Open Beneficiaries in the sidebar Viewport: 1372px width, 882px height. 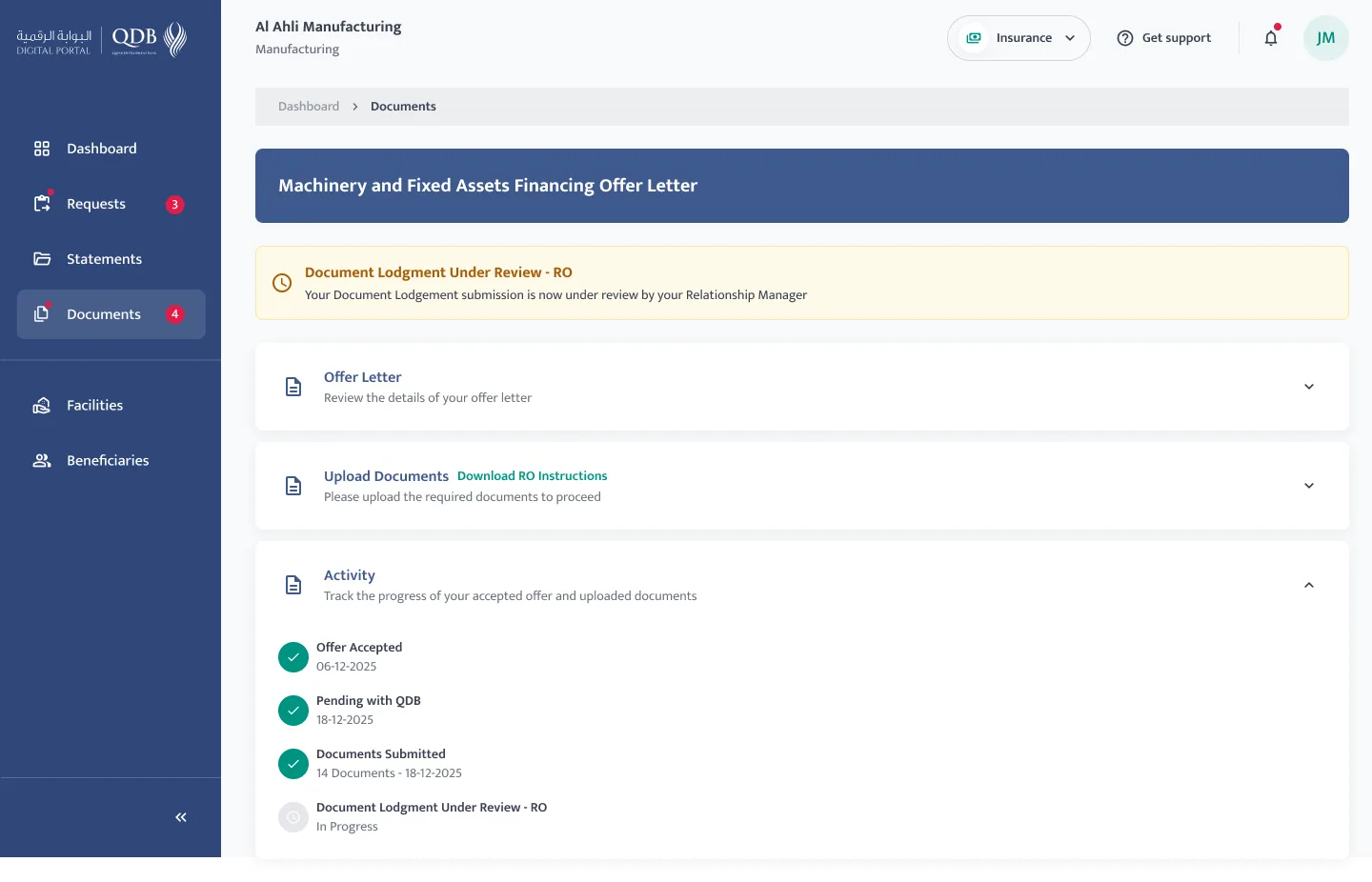click(111, 461)
